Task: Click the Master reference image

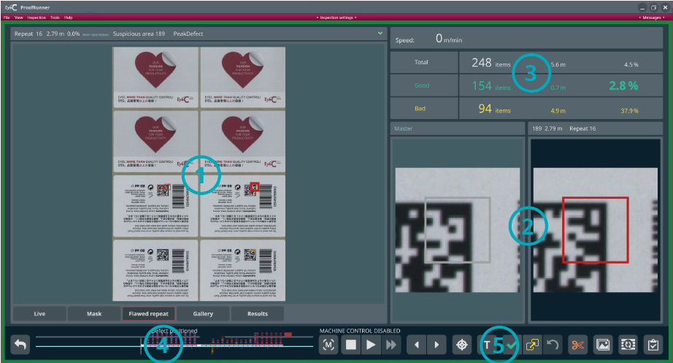Action: point(458,230)
